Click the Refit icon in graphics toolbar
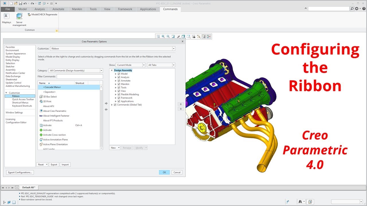Image resolution: width=367 pixels, height=206 pixels. 158,37
